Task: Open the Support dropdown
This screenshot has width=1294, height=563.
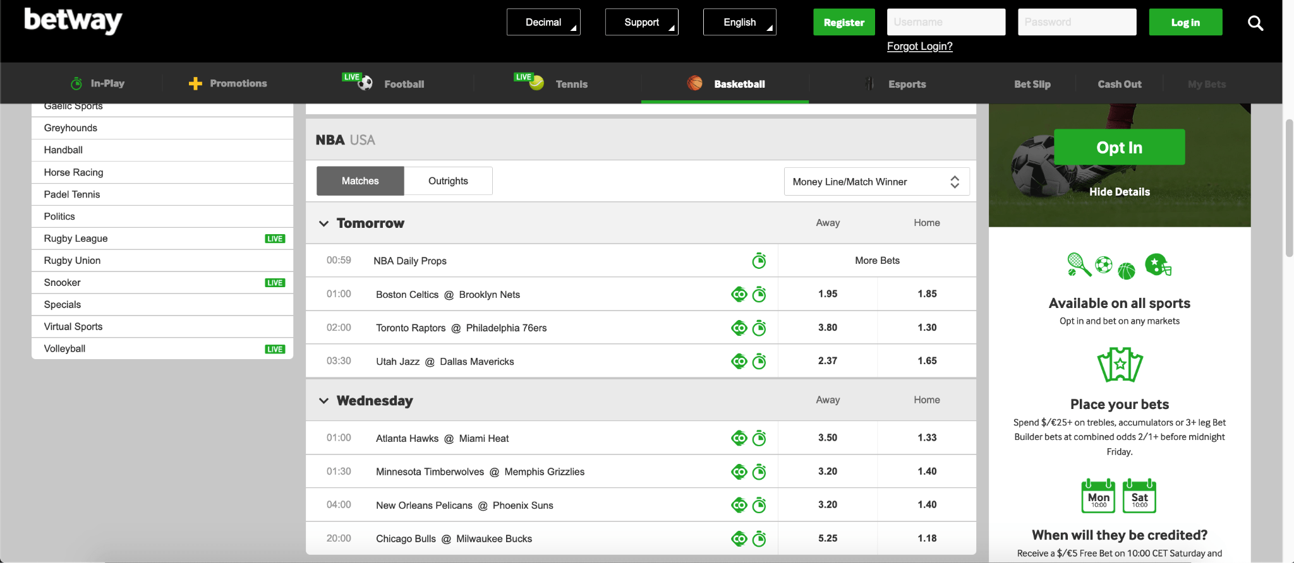Action: (x=641, y=22)
